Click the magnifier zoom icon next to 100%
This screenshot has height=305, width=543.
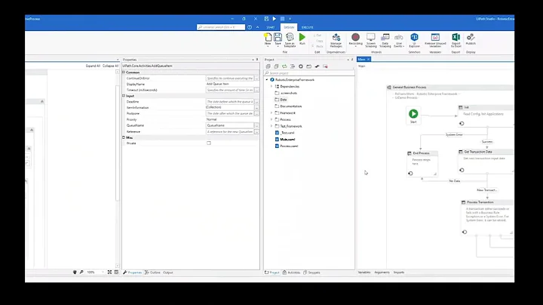pyautogui.click(x=81, y=273)
